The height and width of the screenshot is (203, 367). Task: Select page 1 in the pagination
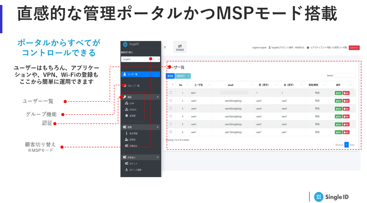(346, 145)
